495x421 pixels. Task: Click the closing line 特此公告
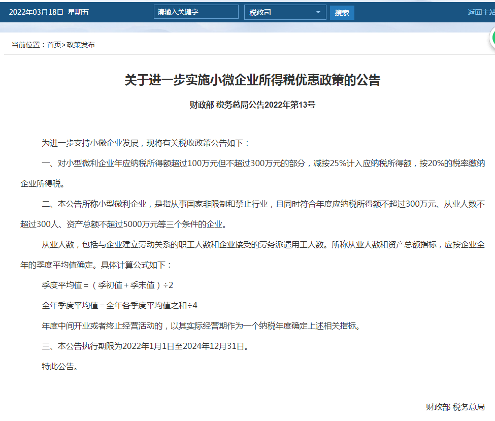pos(61,366)
